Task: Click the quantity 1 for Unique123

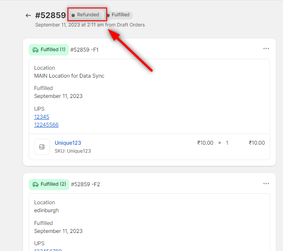Action: [x=227, y=143]
